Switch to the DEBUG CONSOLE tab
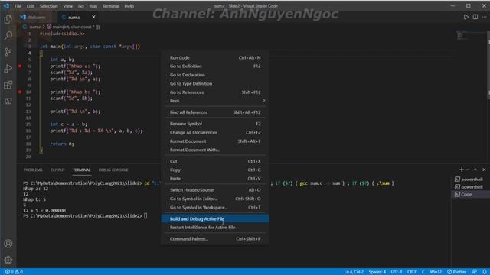This screenshot has width=490, height=275. coord(113,170)
